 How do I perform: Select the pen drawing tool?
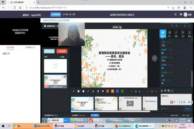point(74,91)
